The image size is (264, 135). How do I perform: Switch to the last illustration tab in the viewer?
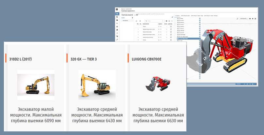click(x=211, y=16)
